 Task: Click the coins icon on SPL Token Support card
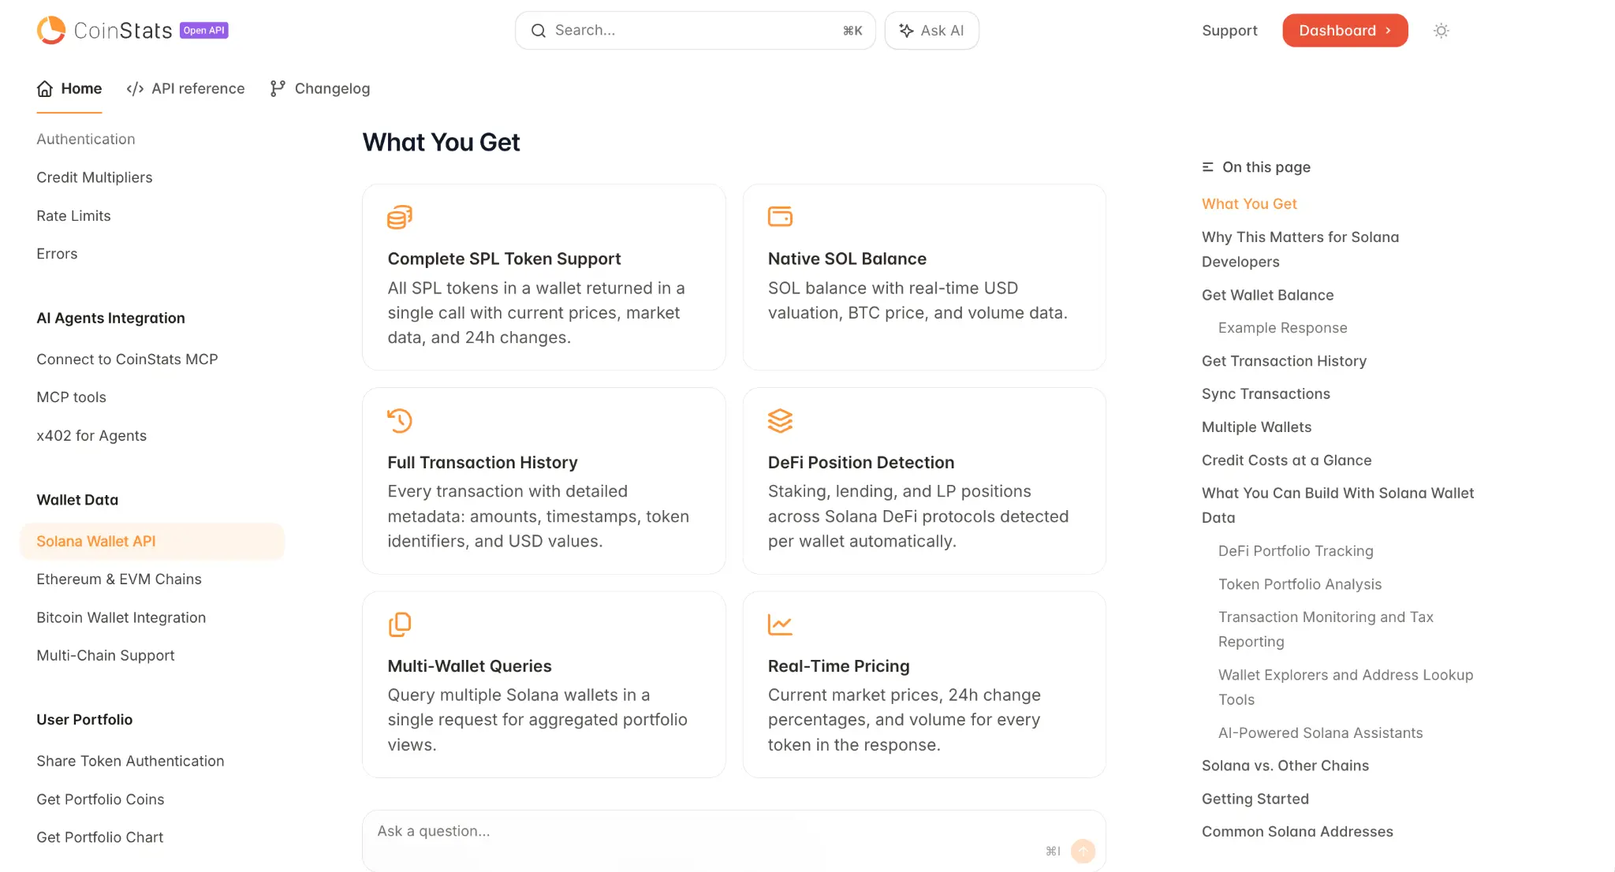click(400, 217)
